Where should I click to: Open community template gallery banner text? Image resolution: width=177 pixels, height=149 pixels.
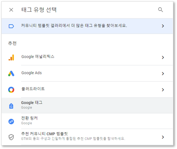[74, 25]
